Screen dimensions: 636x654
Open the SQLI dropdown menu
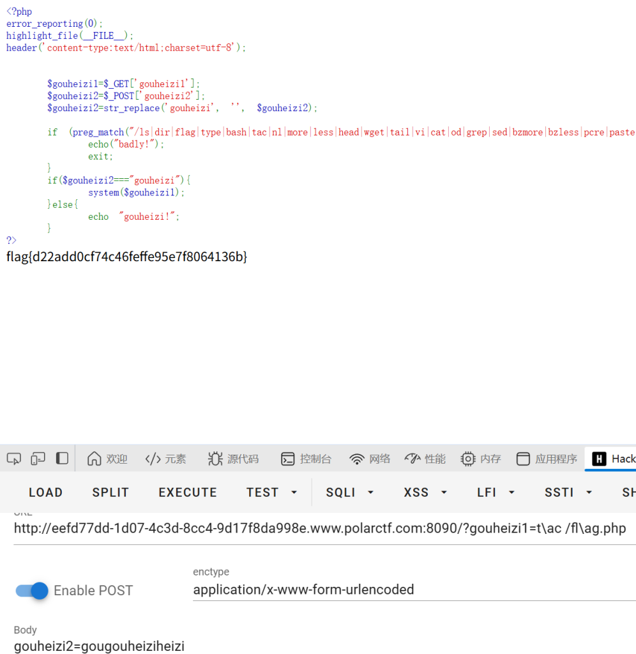[x=349, y=492]
